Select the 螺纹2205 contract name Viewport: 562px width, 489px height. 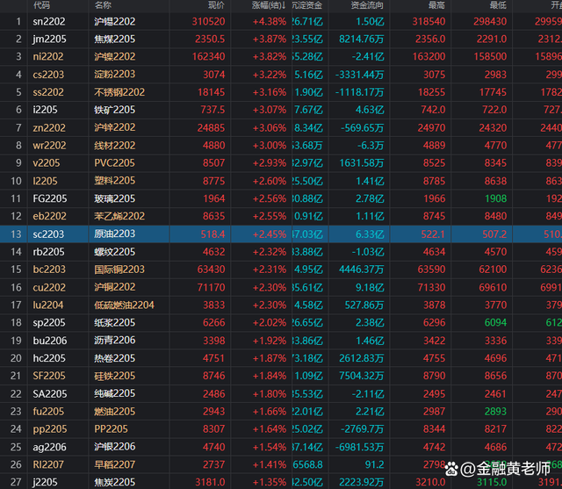(x=114, y=252)
